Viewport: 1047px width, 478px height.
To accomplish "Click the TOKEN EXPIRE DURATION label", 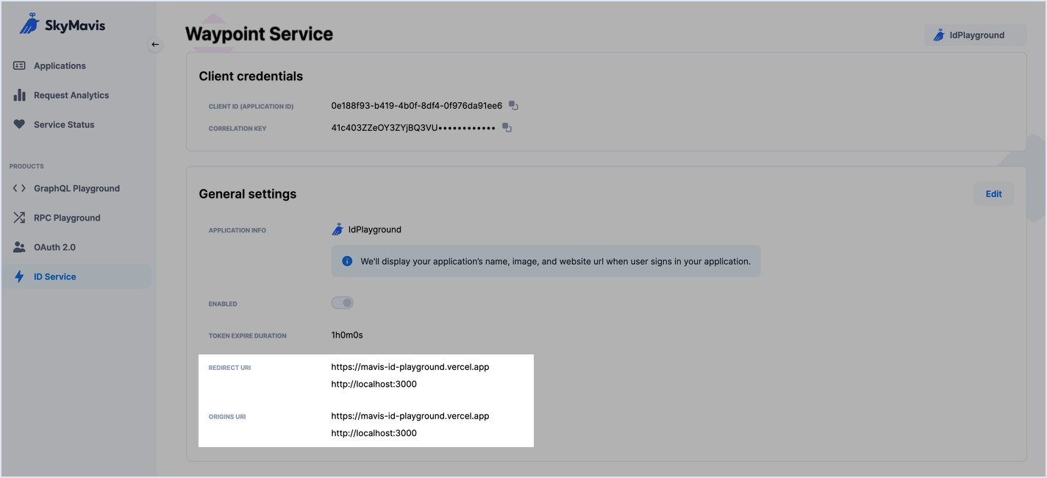I will pyautogui.click(x=248, y=336).
